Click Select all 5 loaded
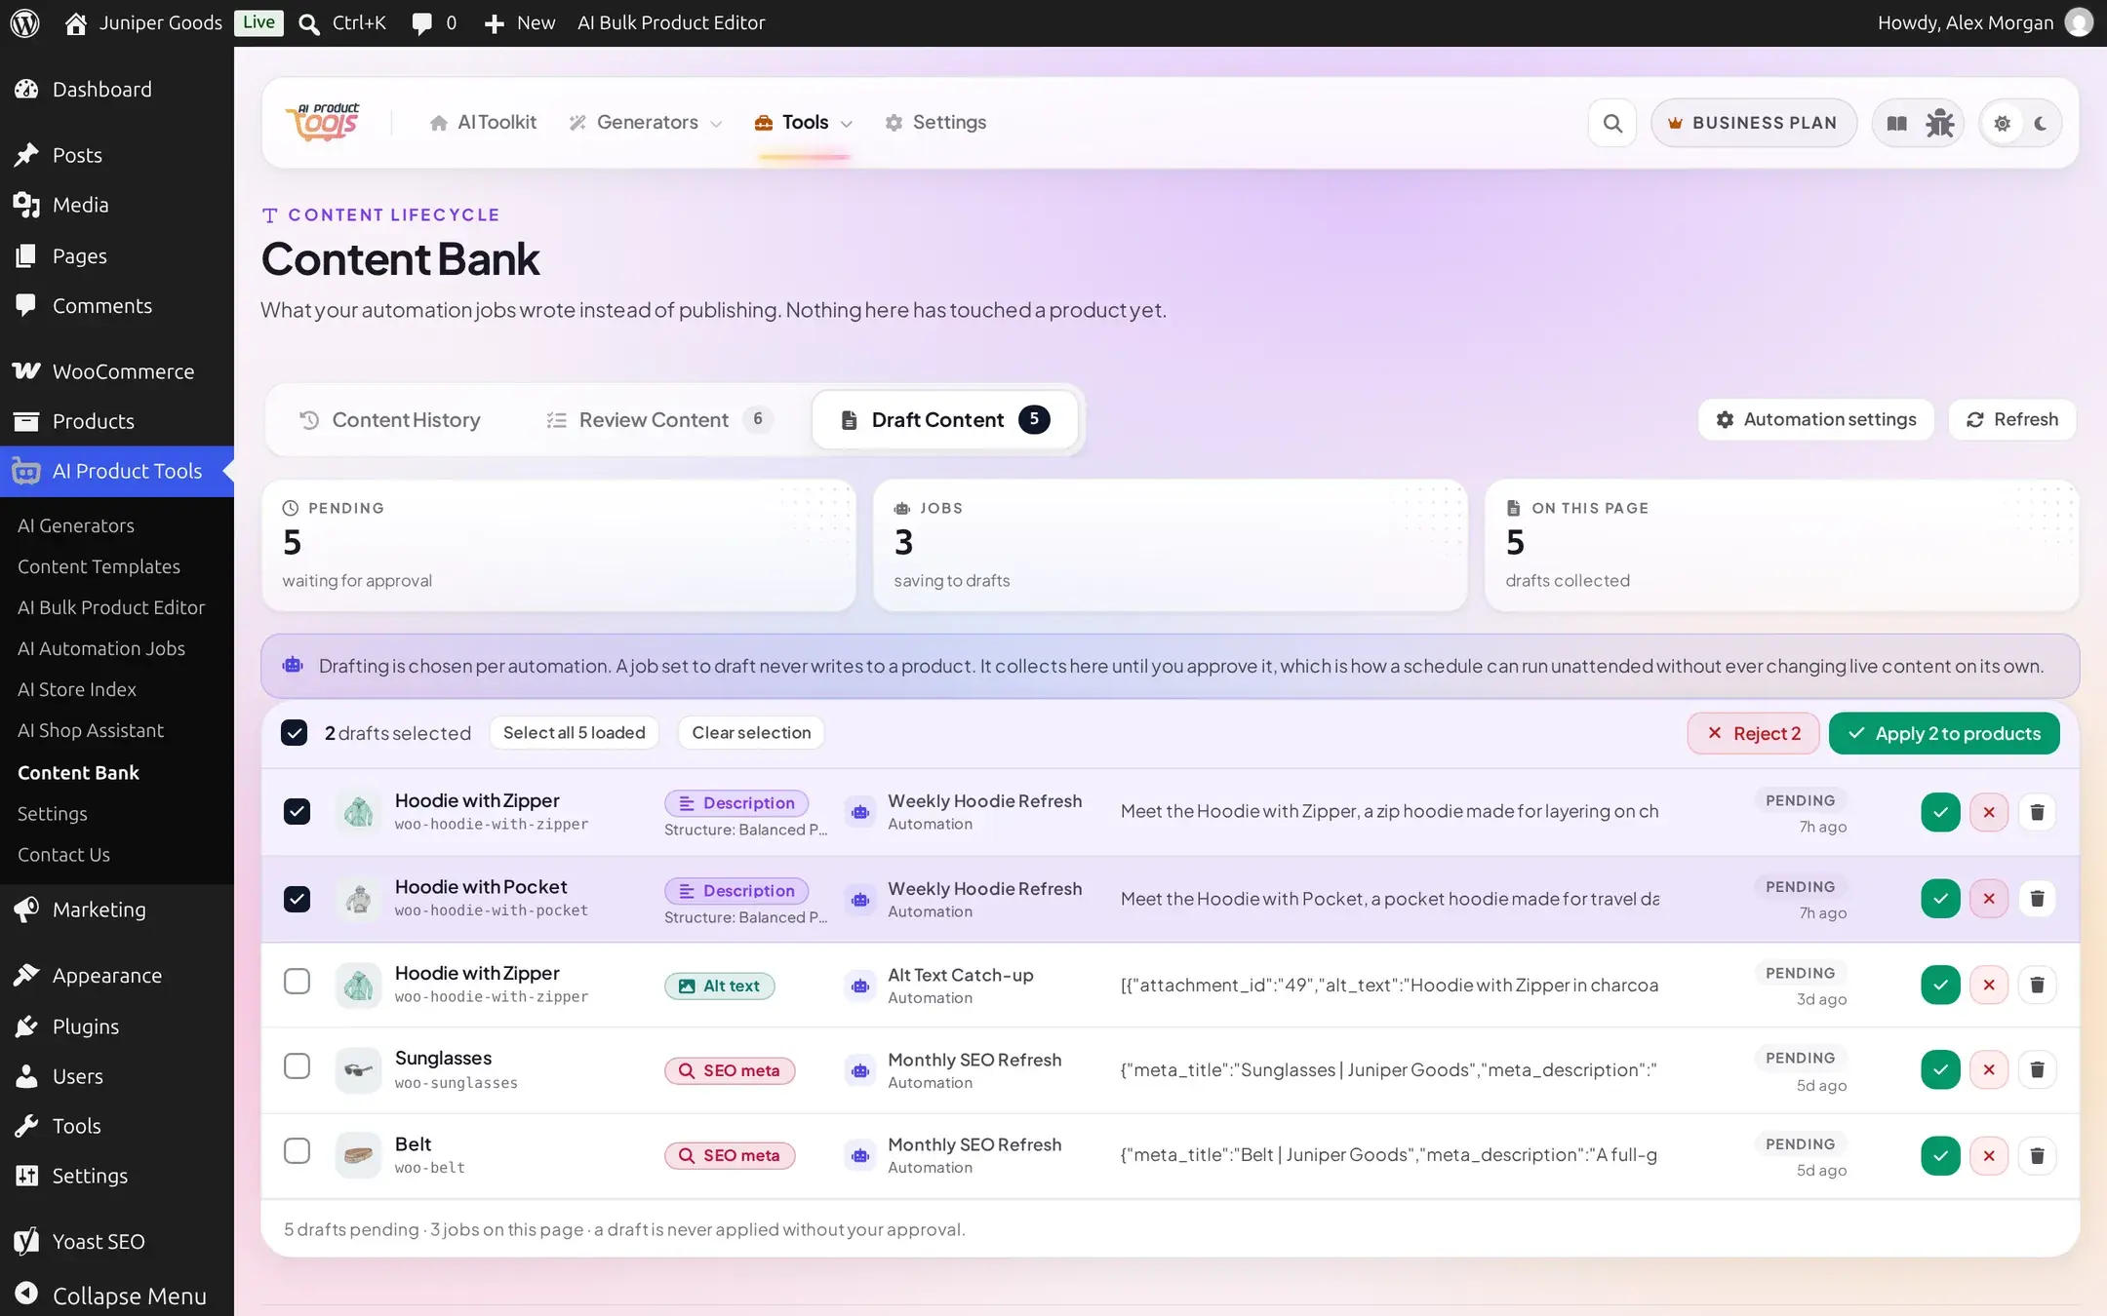 pyautogui.click(x=574, y=732)
